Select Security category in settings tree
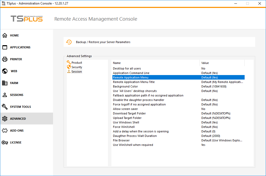266x176 pixels. pyautogui.click(x=77, y=67)
